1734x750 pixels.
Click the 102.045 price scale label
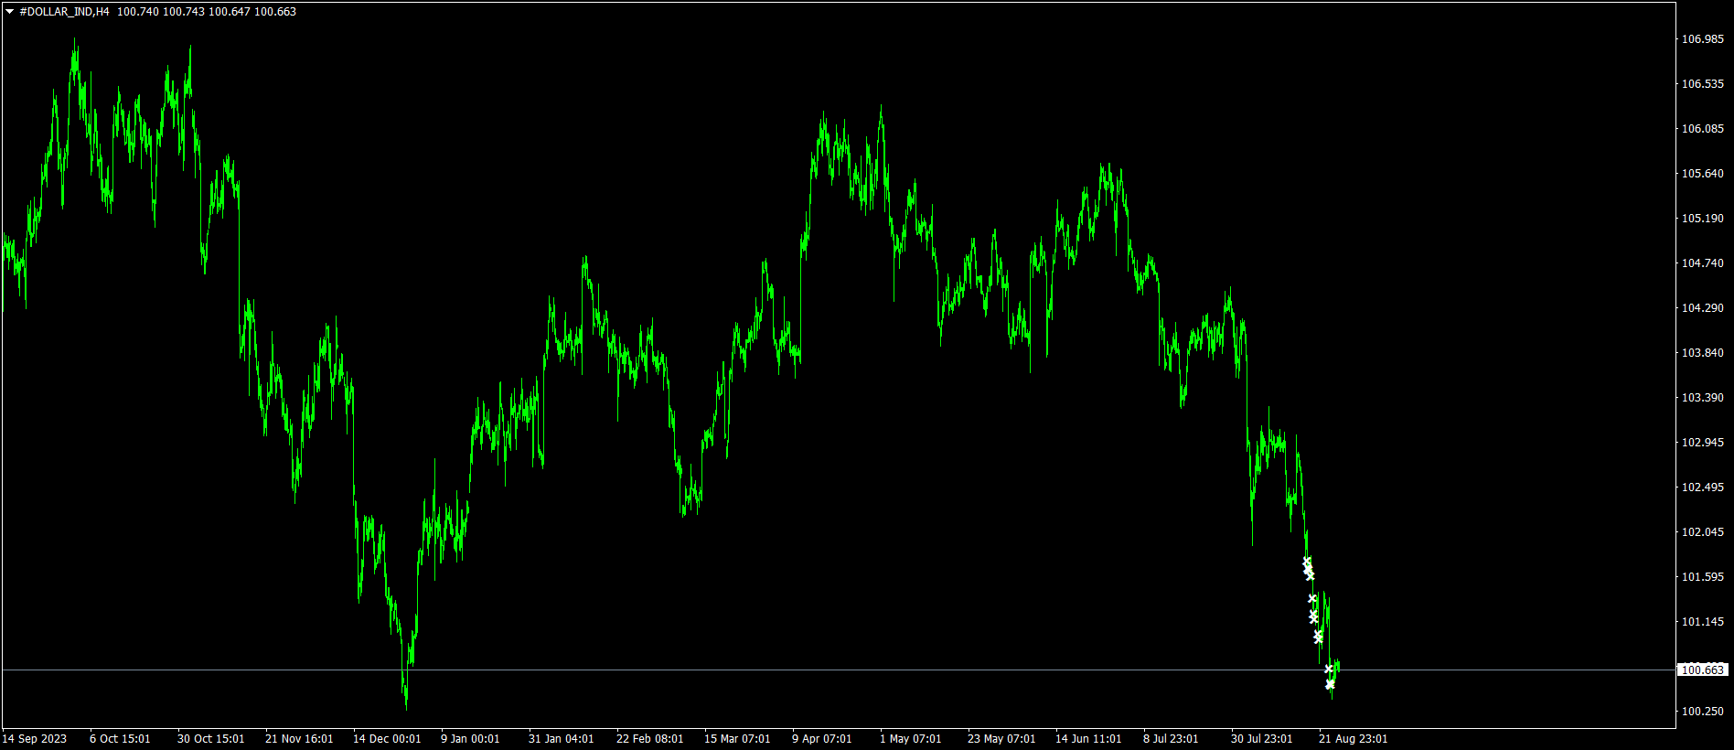click(1702, 532)
